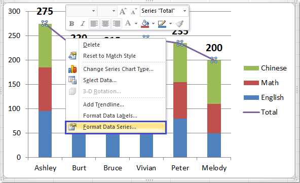Image resolution: width=300 pixels, height=183 pixels.
Task: Center text using mini toolbar
Action: point(105,24)
